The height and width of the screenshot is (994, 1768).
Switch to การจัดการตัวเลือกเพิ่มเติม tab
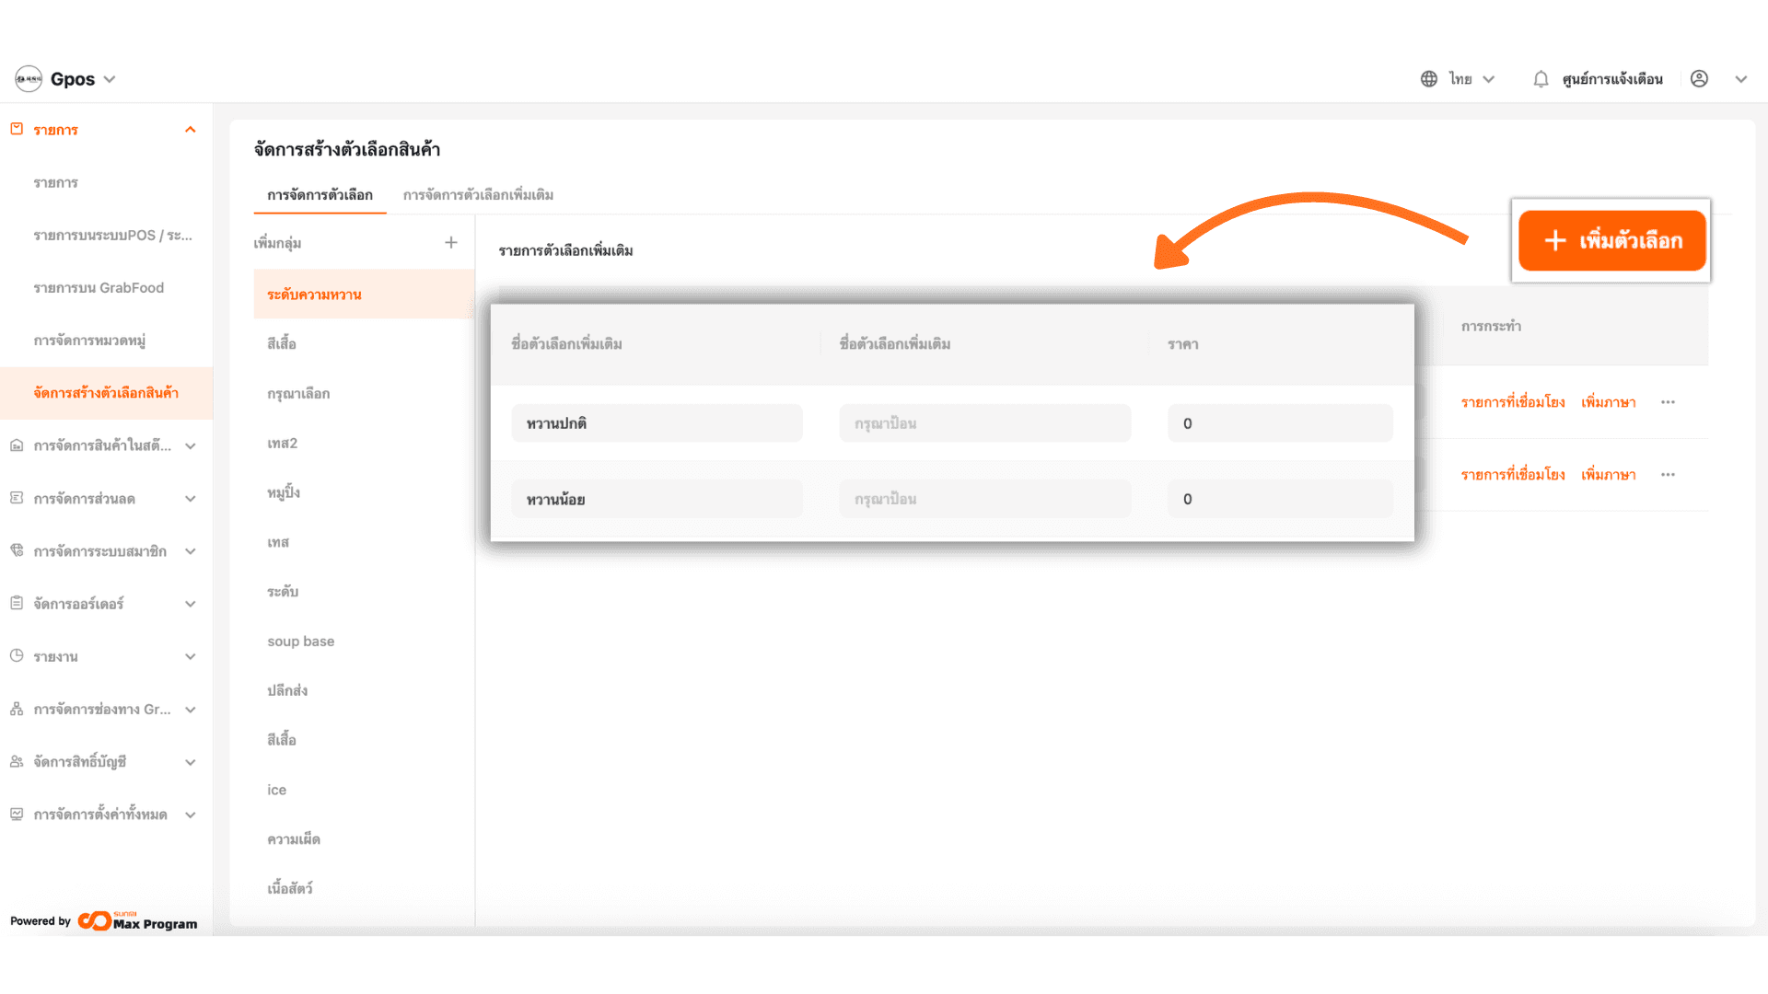click(478, 195)
